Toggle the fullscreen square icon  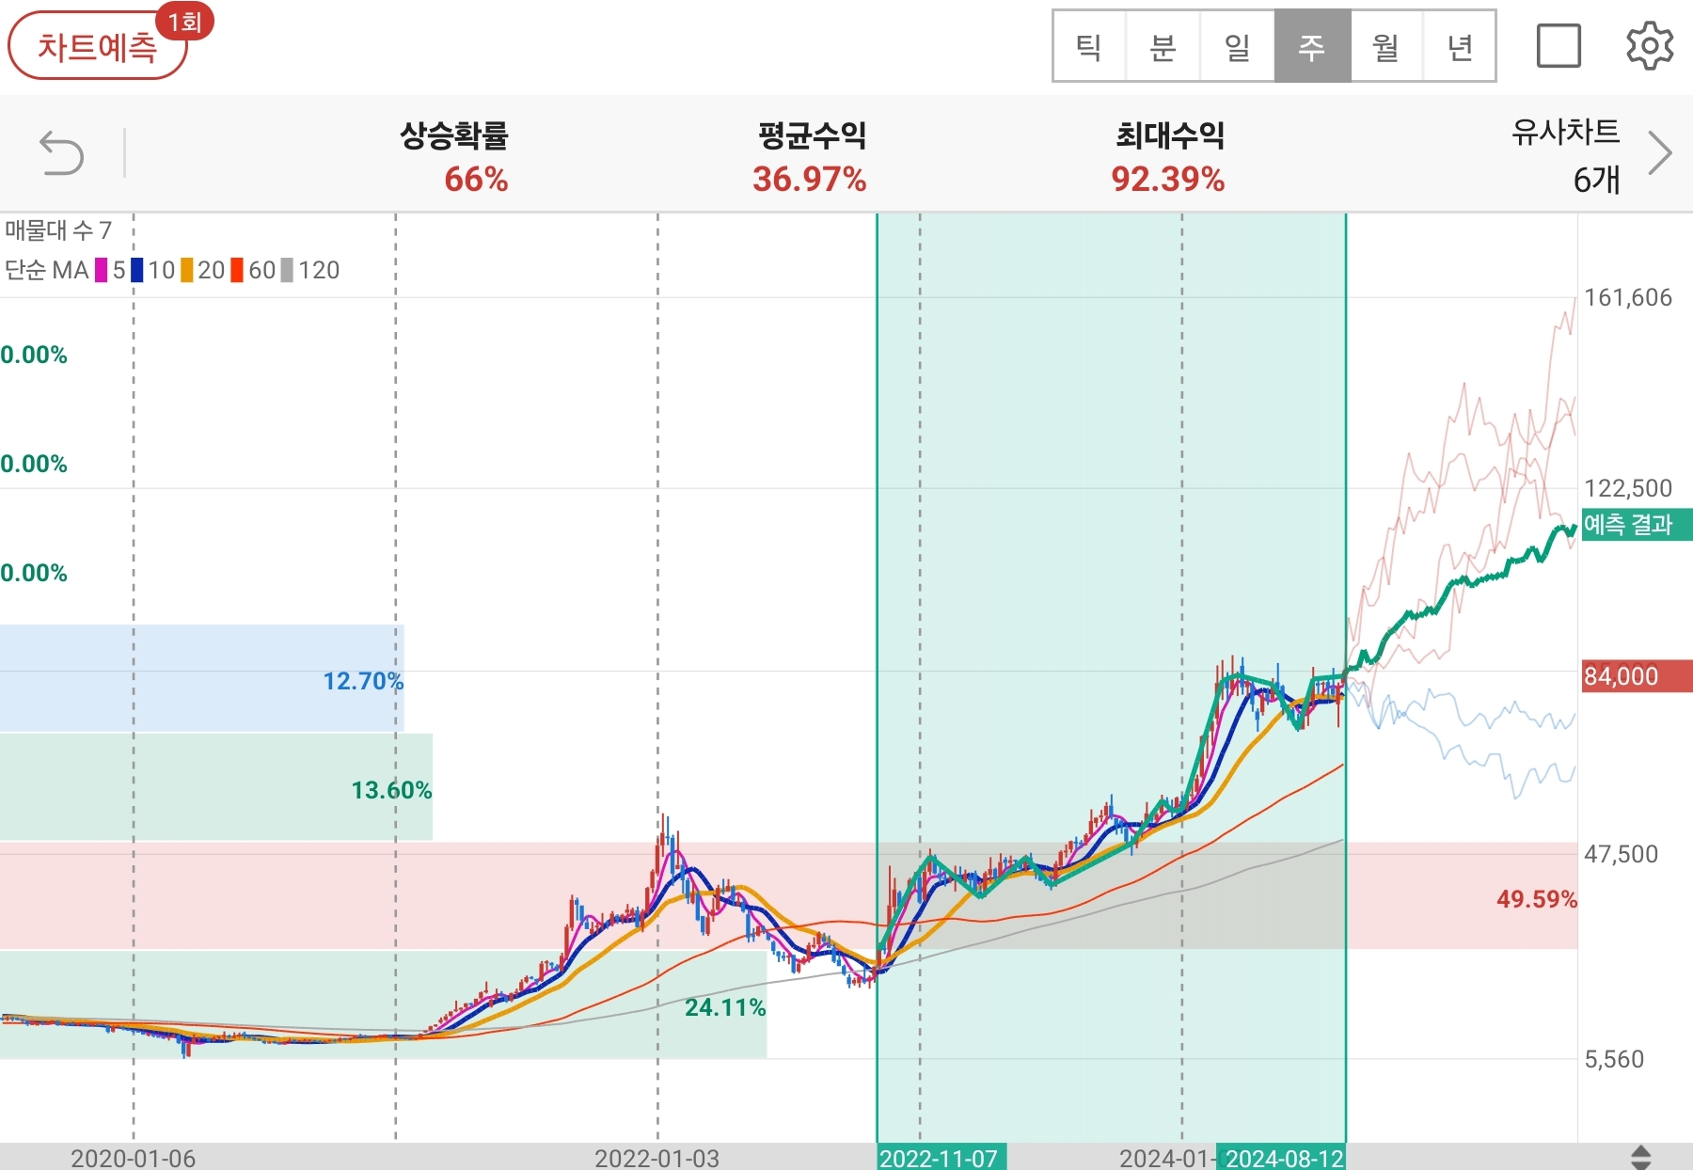click(1559, 46)
